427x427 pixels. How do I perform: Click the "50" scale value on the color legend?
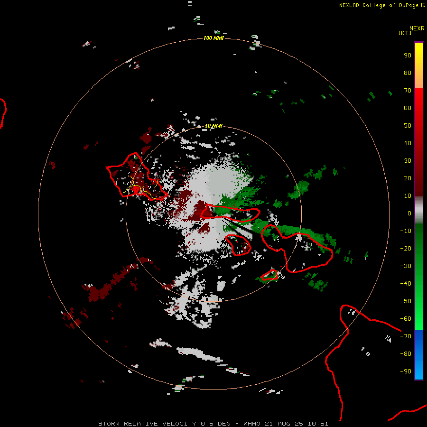(x=408, y=126)
